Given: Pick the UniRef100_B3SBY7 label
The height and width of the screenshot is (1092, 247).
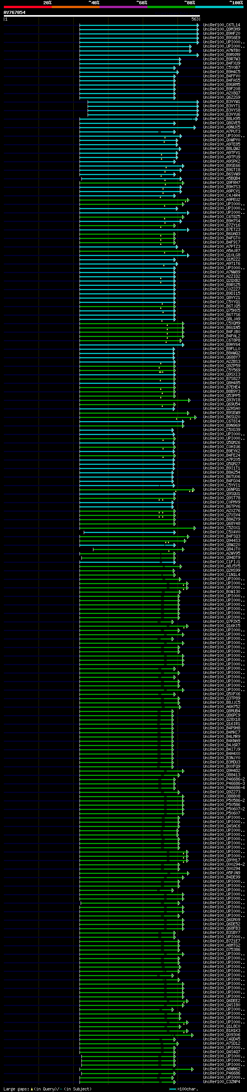Looking at the screenshot, I should (222, 933).
